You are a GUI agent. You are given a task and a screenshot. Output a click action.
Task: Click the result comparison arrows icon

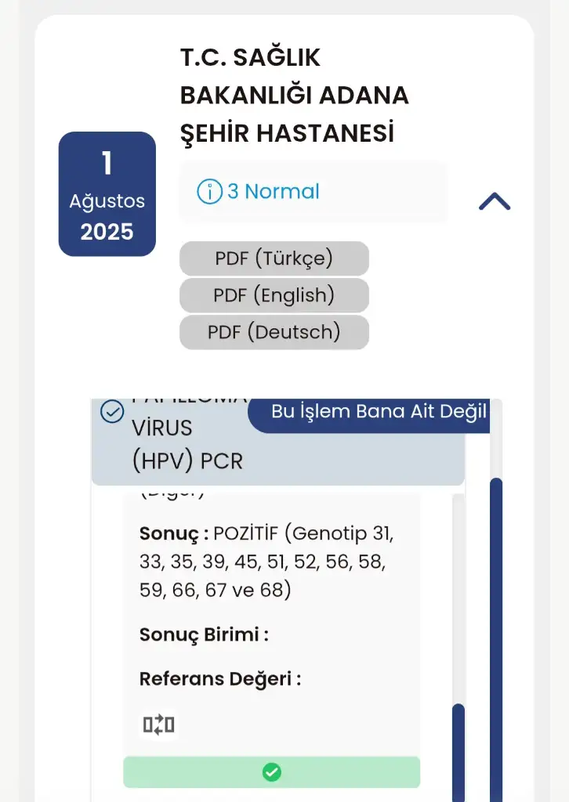point(158,725)
